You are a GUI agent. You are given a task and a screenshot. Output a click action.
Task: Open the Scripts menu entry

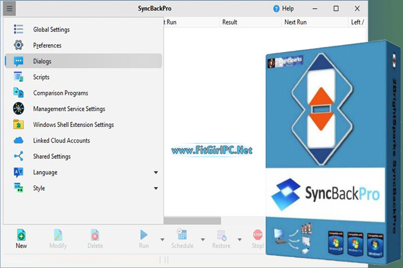41,77
